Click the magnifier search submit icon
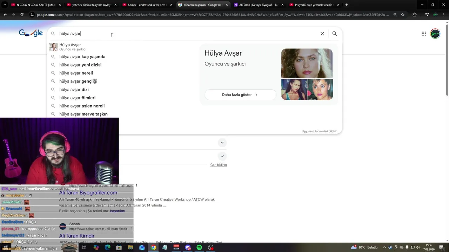 pyautogui.click(x=335, y=34)
